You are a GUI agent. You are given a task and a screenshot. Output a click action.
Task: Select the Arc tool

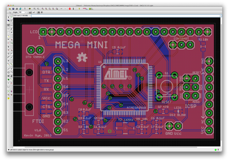[x=11, y=73]
